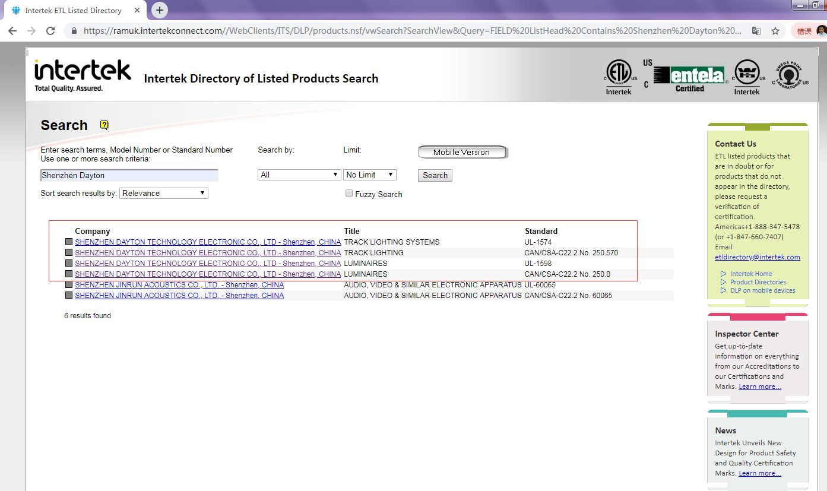Go back using browser back arrow

[x=12, y=31]
